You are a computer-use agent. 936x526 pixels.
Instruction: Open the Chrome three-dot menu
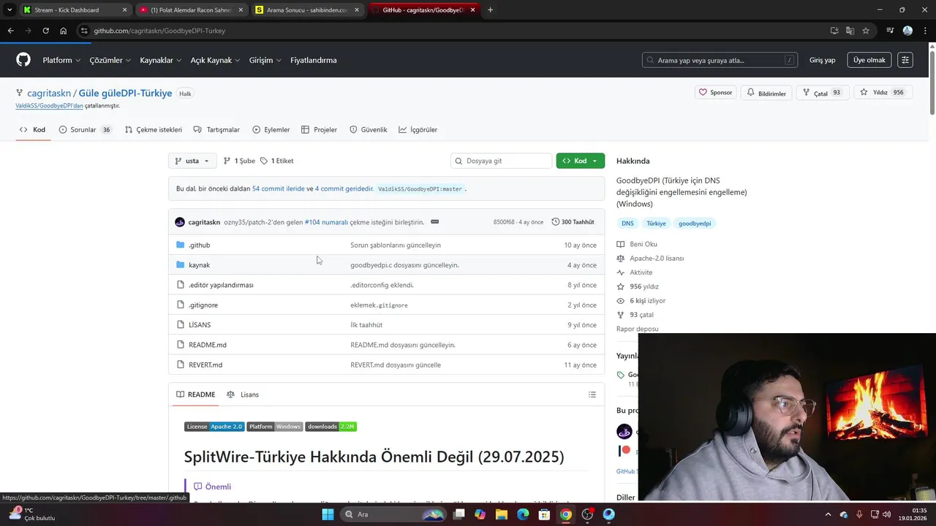coord(925,31)
